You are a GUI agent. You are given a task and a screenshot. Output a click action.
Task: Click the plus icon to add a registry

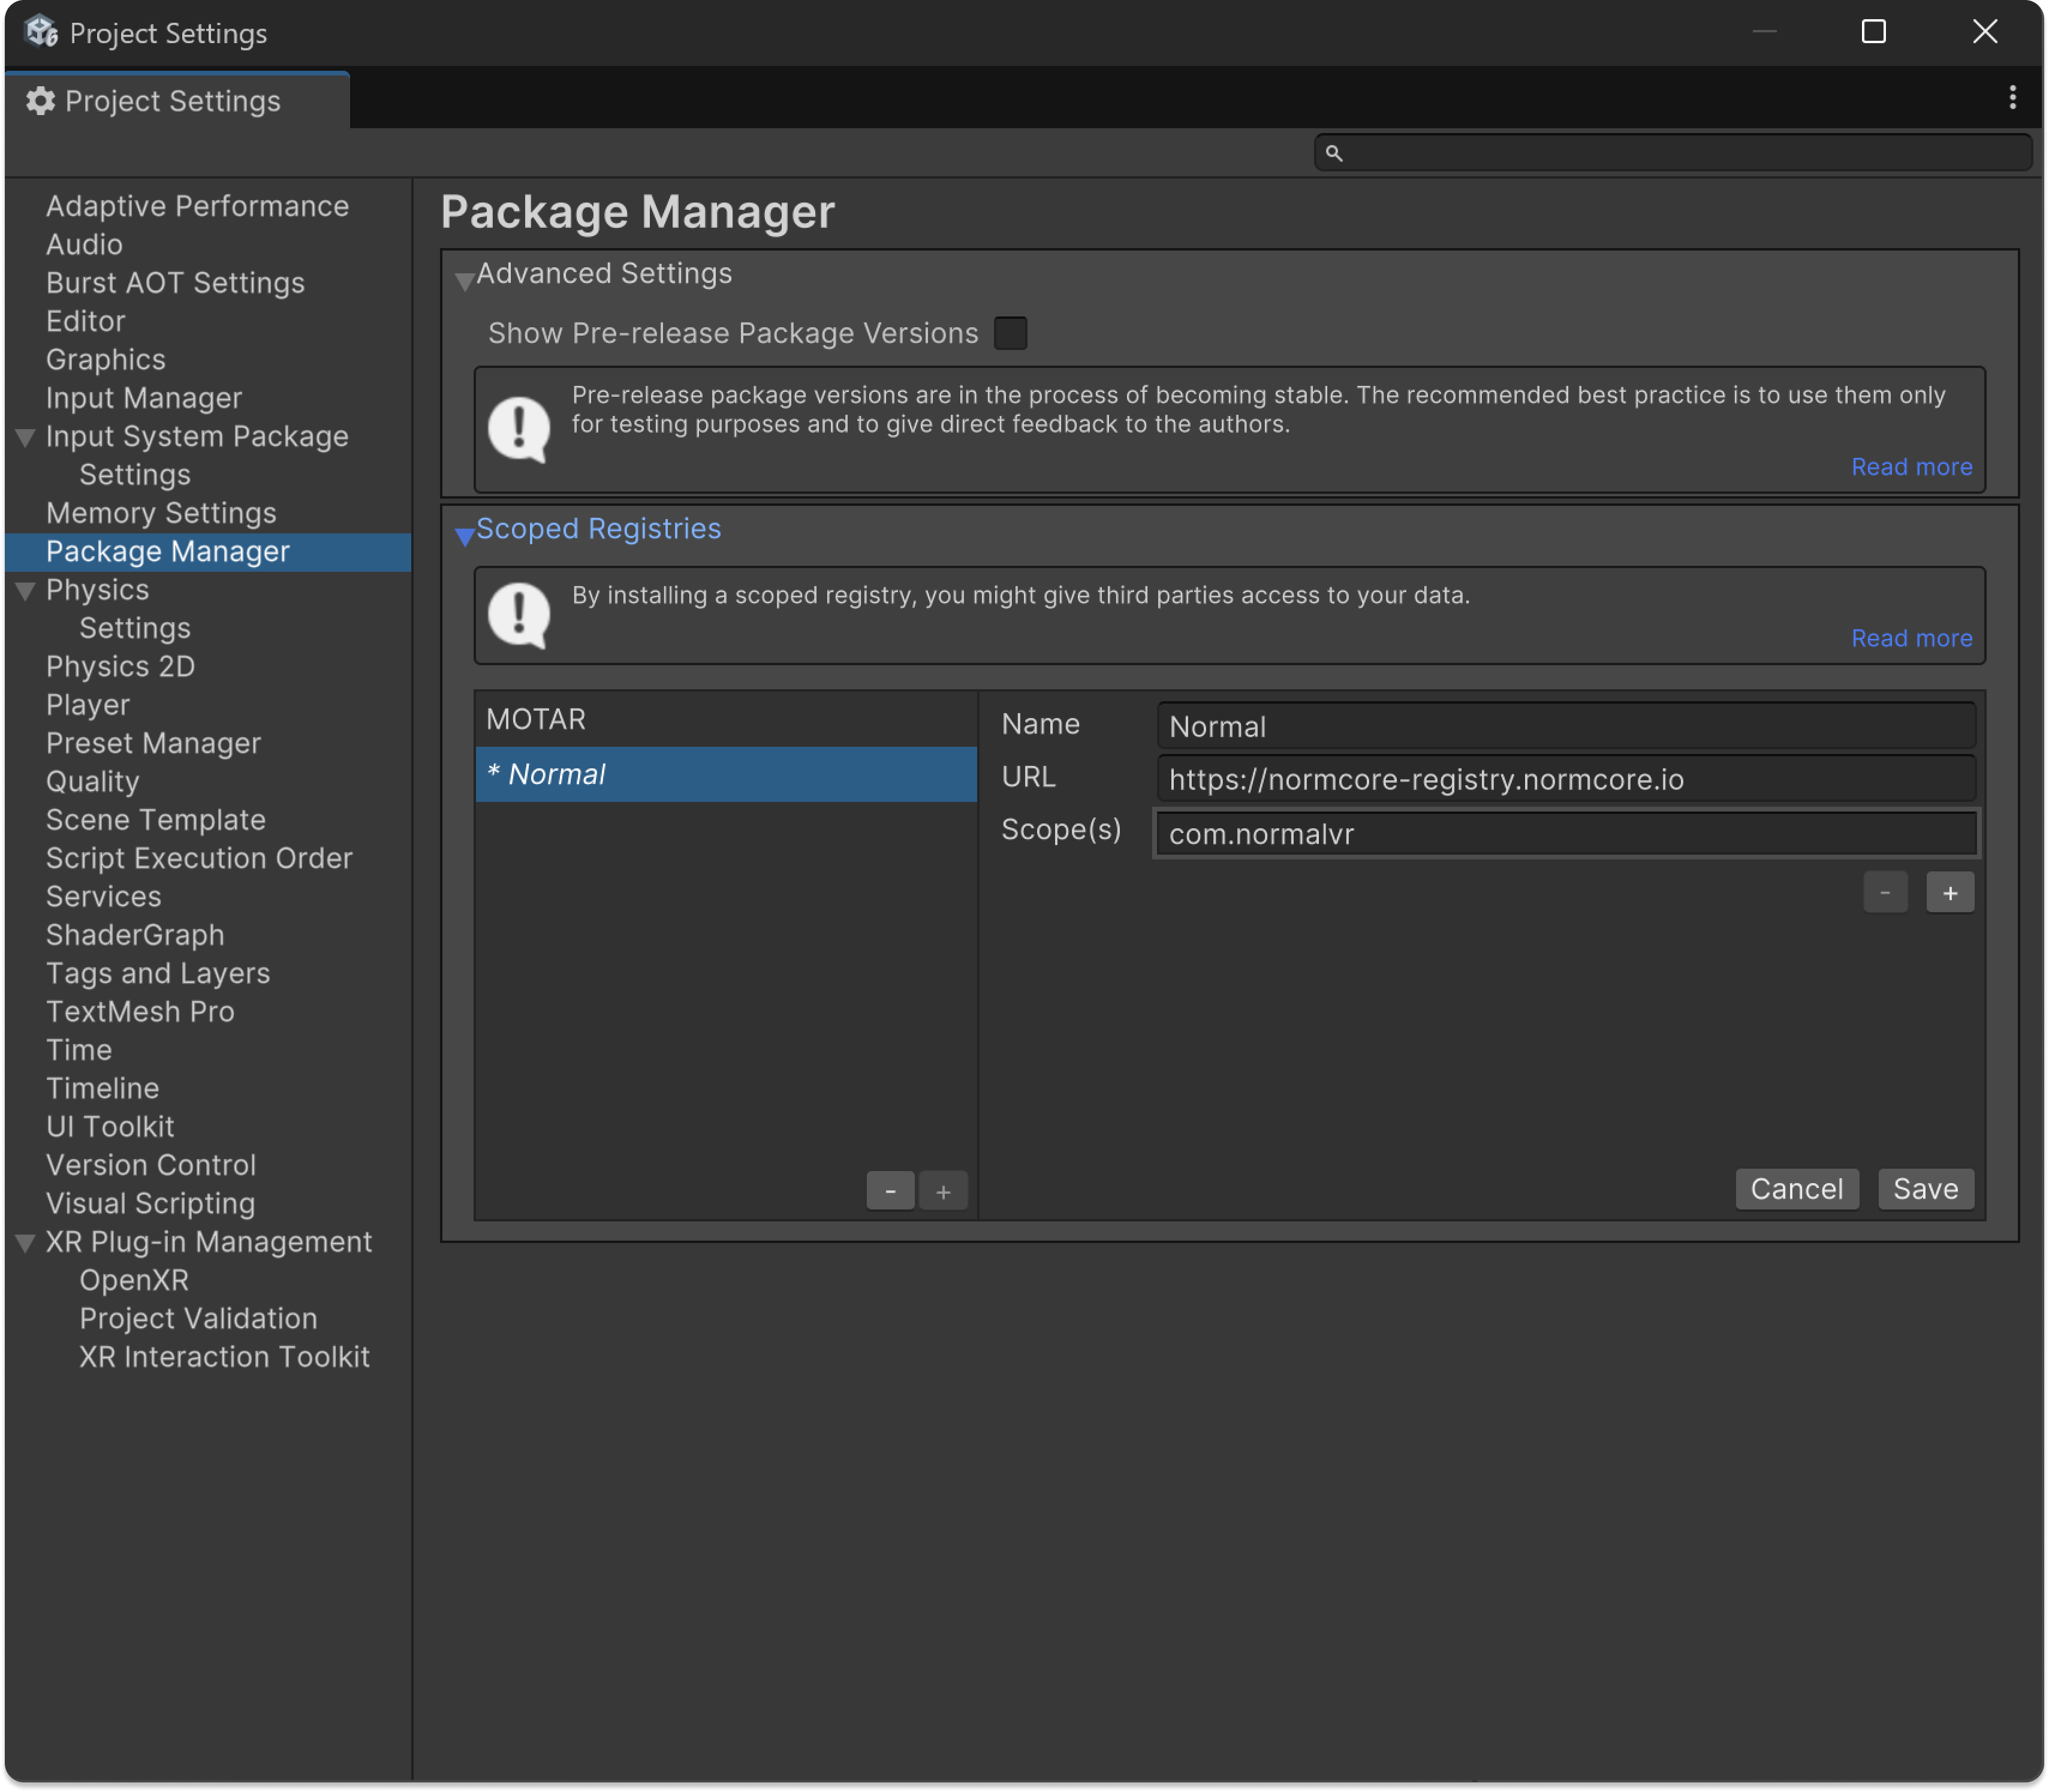[943, 1191]
